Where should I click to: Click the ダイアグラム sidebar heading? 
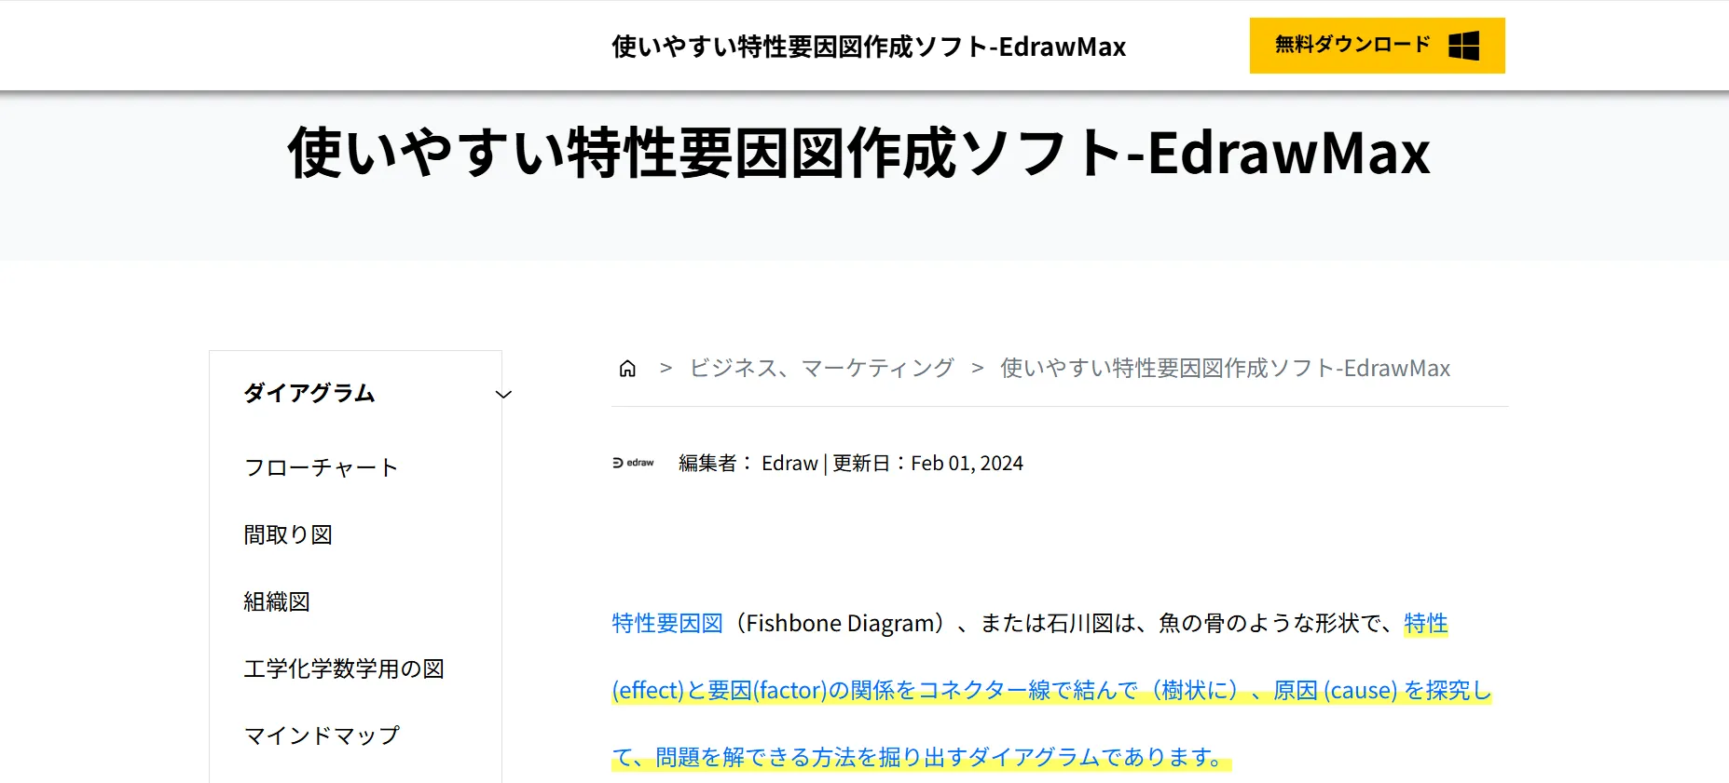click(x=309, y=394)
